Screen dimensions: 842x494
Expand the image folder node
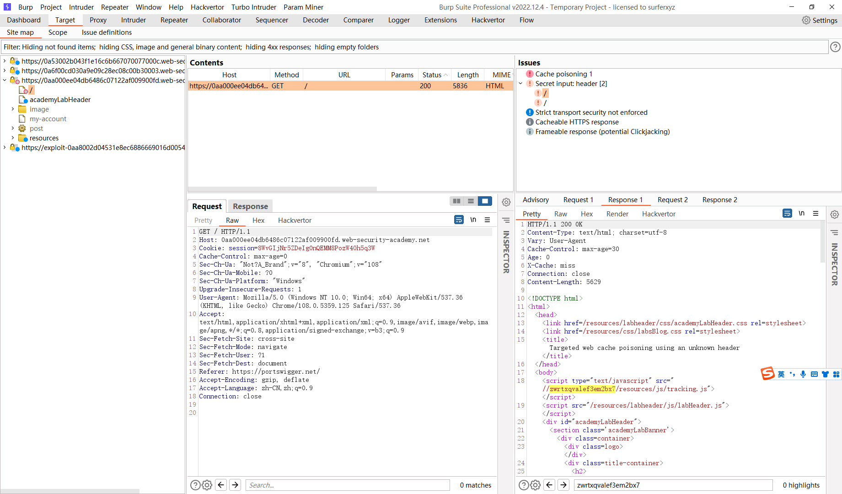13,109
